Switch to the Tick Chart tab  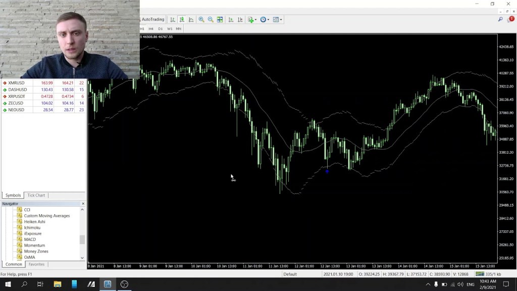point(36,195)
